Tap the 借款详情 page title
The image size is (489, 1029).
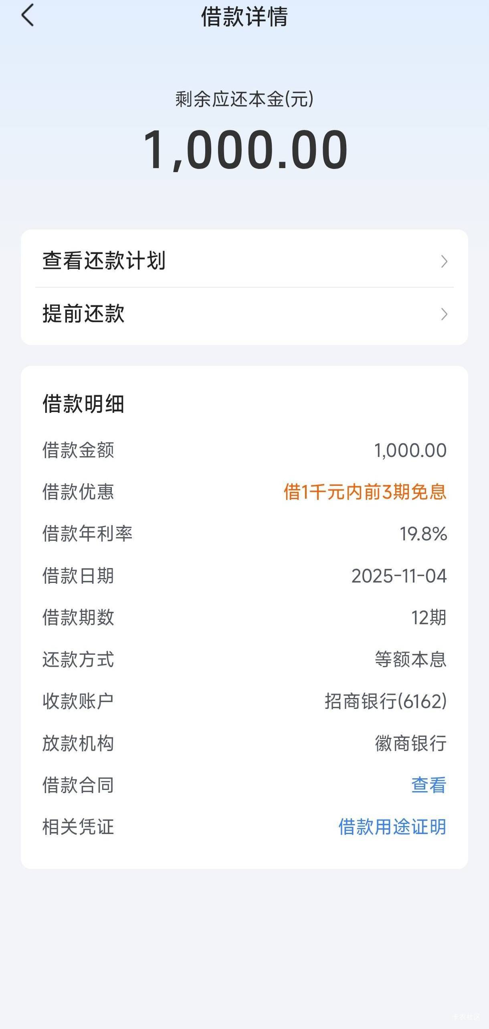point(244,17)
